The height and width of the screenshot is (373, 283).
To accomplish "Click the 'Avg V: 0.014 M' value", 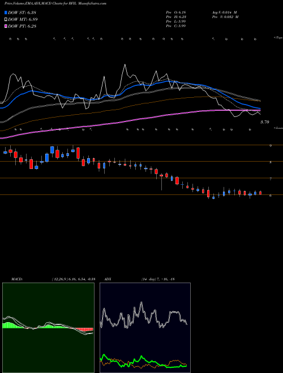I will pos(224,12).
